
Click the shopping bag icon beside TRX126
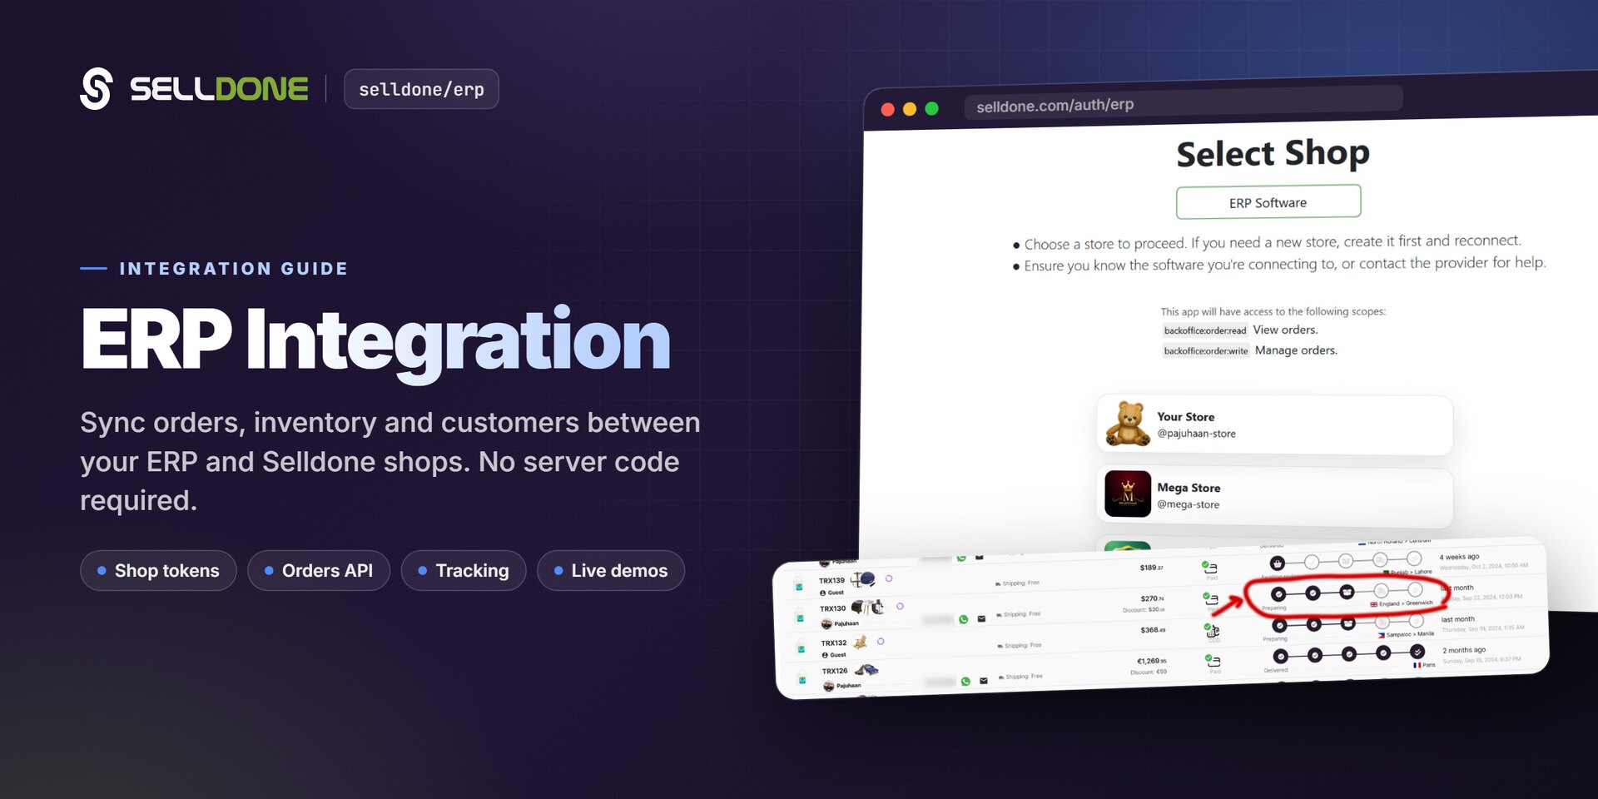coord(802,678)
